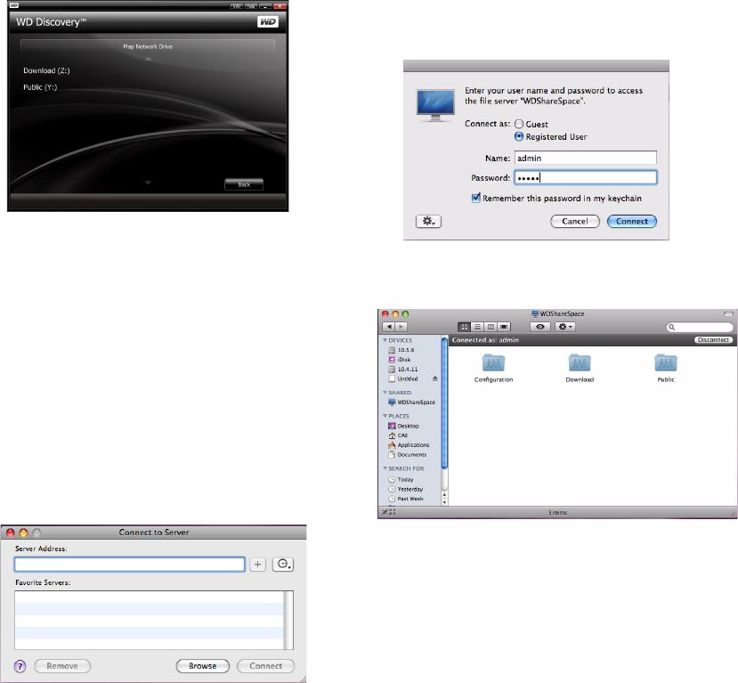The width and height of the screenshot is (738, 683).
Task: Close the WD Discovery window
Action: coord(280,6)
